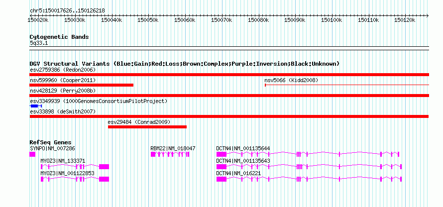443x207 pixels.
Task: Click the blue gain glyph of esv3349939
Action: click(36, 106)
